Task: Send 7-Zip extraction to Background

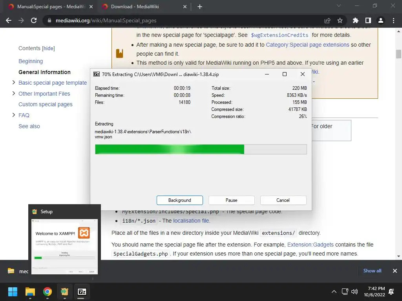Action: click(x=180, y=200)
